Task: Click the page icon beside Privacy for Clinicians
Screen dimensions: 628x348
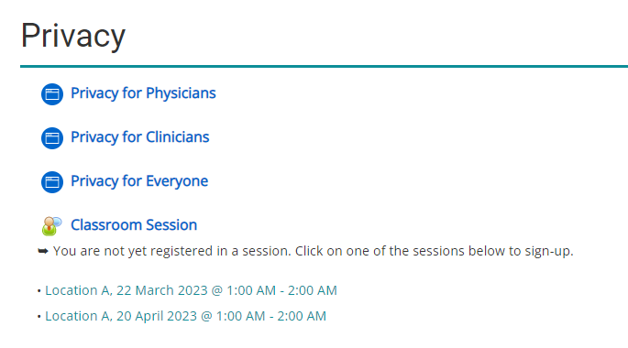Action: [x=52, y=138]
